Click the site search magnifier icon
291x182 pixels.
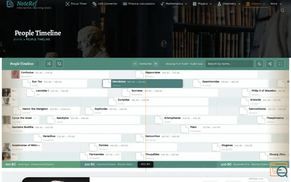point(282,11)
